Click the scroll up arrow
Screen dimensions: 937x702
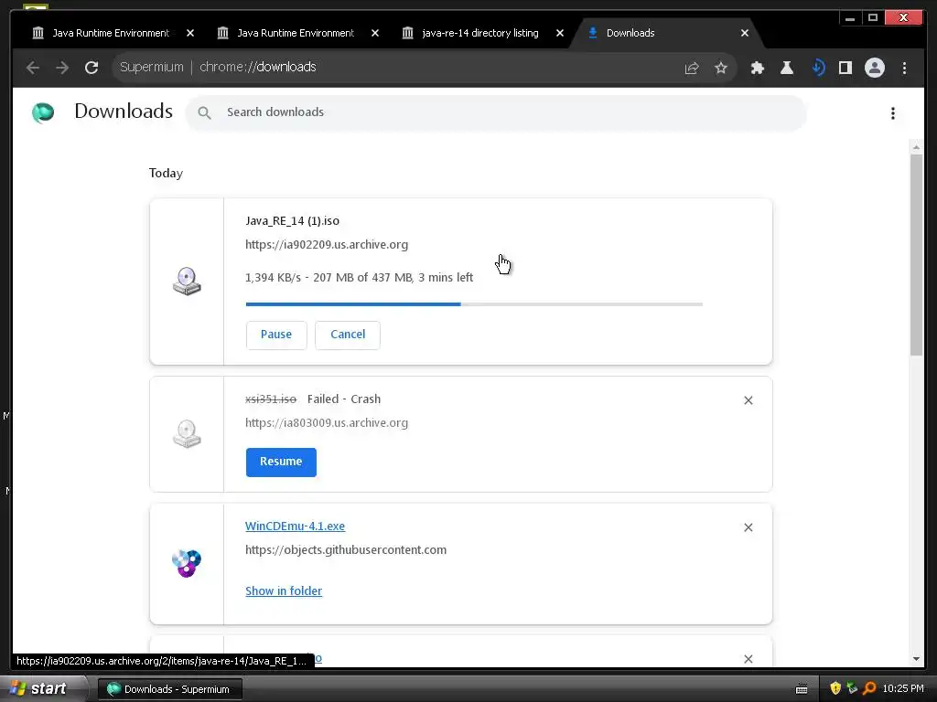click(916, 147)
